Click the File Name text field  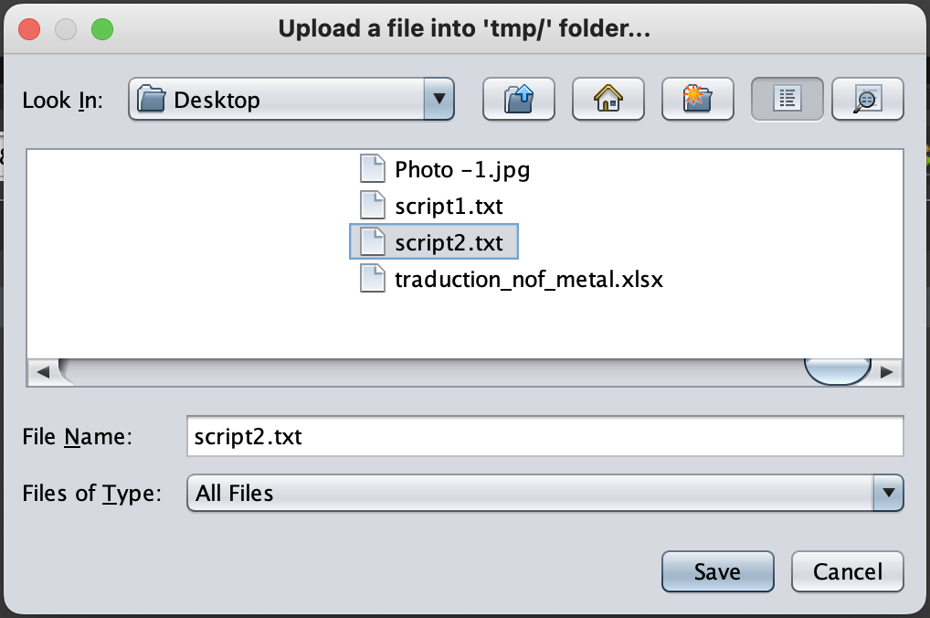544,437
